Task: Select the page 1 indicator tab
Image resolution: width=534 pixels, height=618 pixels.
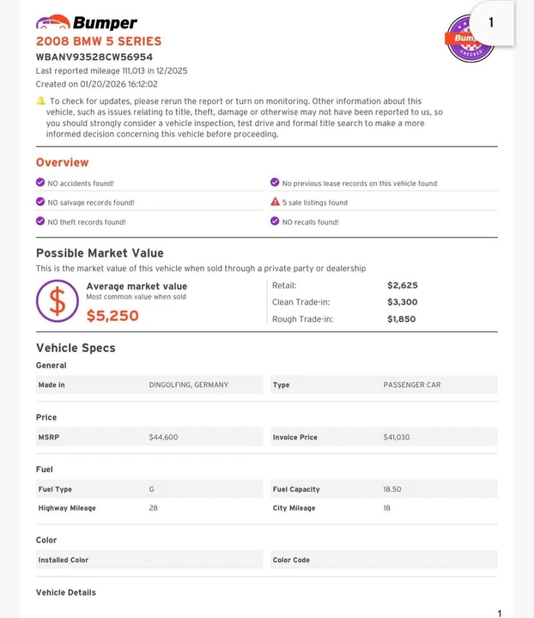Action: (x=491, y=22)
